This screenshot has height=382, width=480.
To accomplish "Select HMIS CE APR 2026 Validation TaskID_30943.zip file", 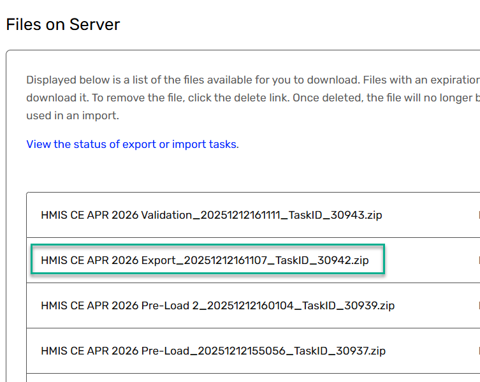I will tap(212, 215).
